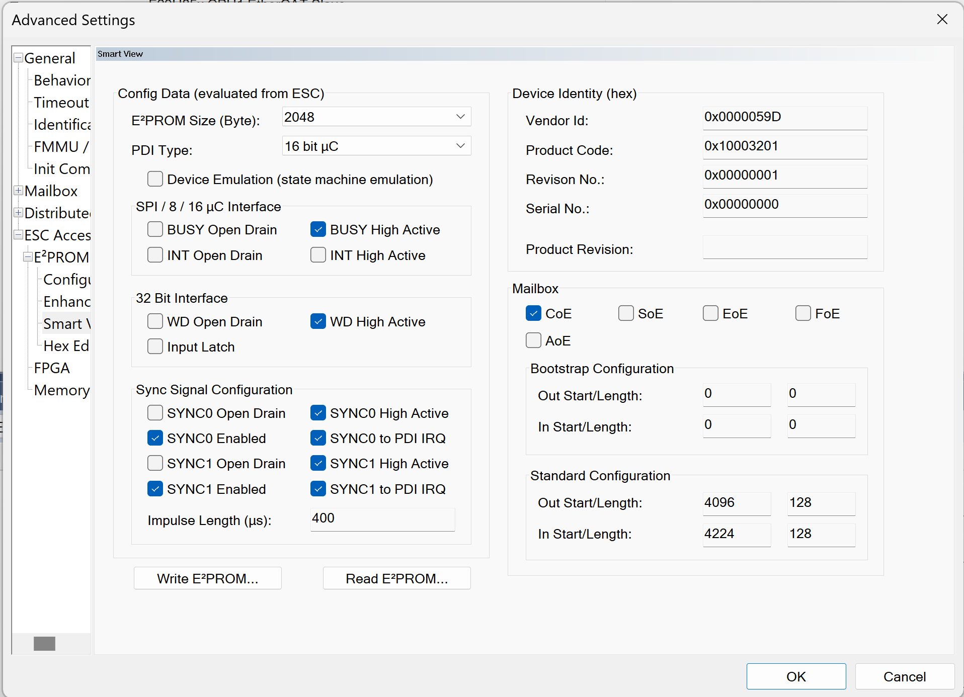Image resolution: width=964 pixels, height=697 pixels.
Task: Click into the Impulse Length field
Action: 382,518
